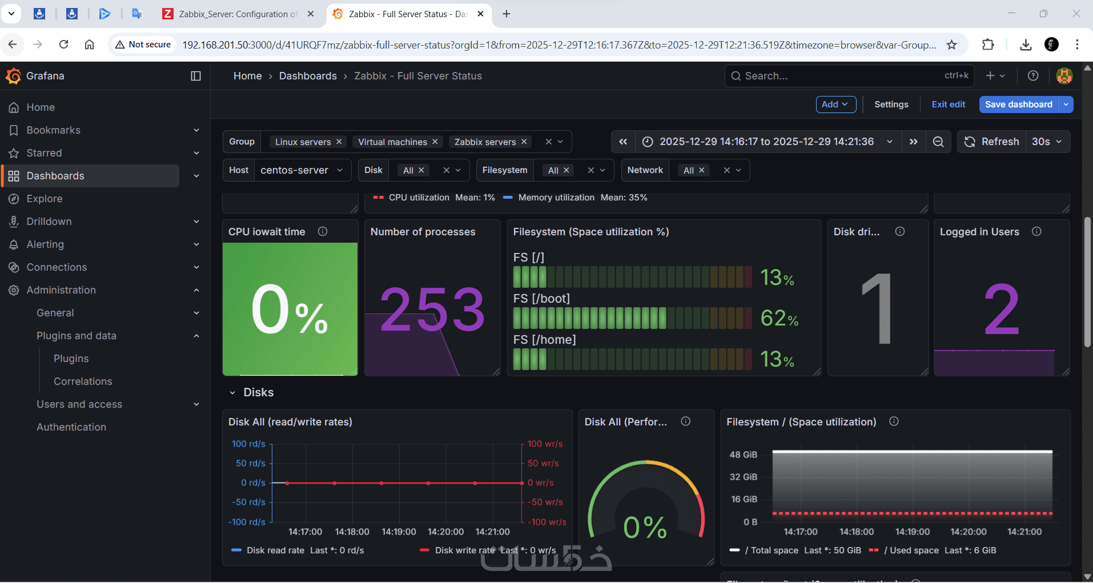Open the Help question mark icon
The width and height of the screenshot is (1093, 583).
[x=1033, y=76]
